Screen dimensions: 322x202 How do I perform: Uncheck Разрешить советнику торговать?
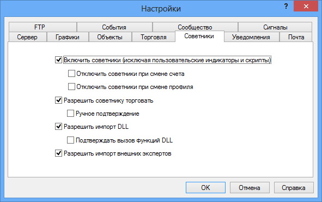pos(58,100)
